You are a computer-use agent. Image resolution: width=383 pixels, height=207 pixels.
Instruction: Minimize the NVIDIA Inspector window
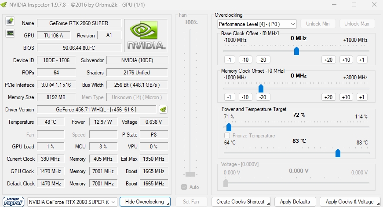[x=334, y=4]
